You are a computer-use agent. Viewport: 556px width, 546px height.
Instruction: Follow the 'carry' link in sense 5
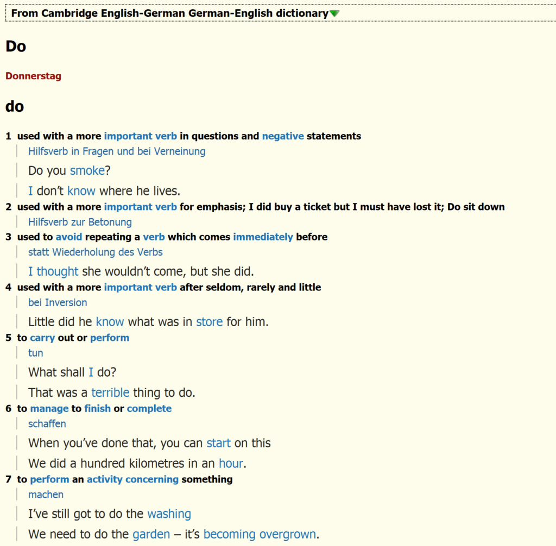tap(42, 337)
